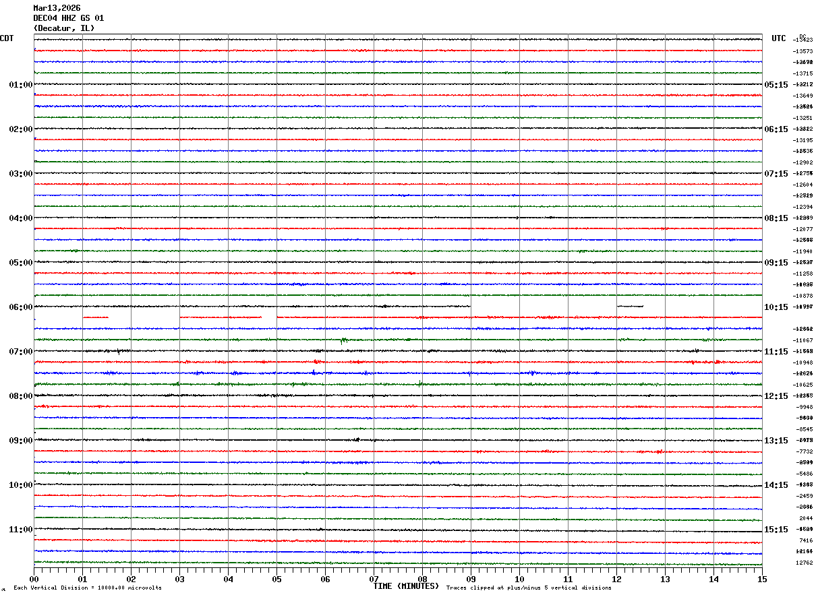
Task: Select minute 03 tick label on time axis
Action: (x=179, y=579)
